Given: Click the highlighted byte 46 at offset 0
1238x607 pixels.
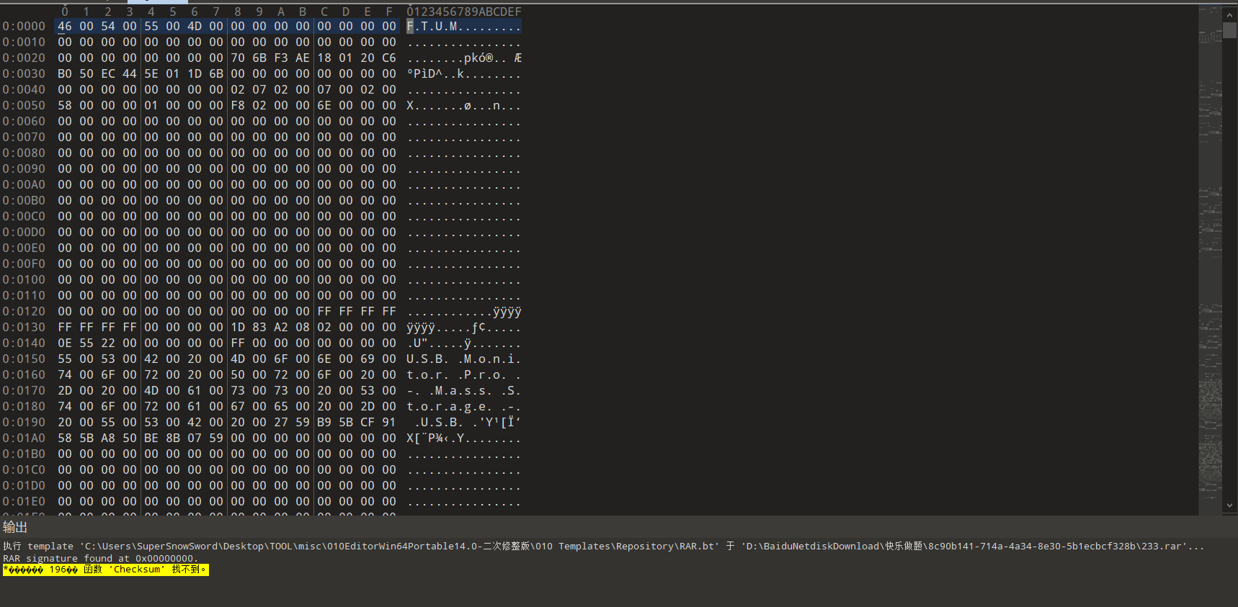Looking at the screenshot, I should [x=65, y=26].
